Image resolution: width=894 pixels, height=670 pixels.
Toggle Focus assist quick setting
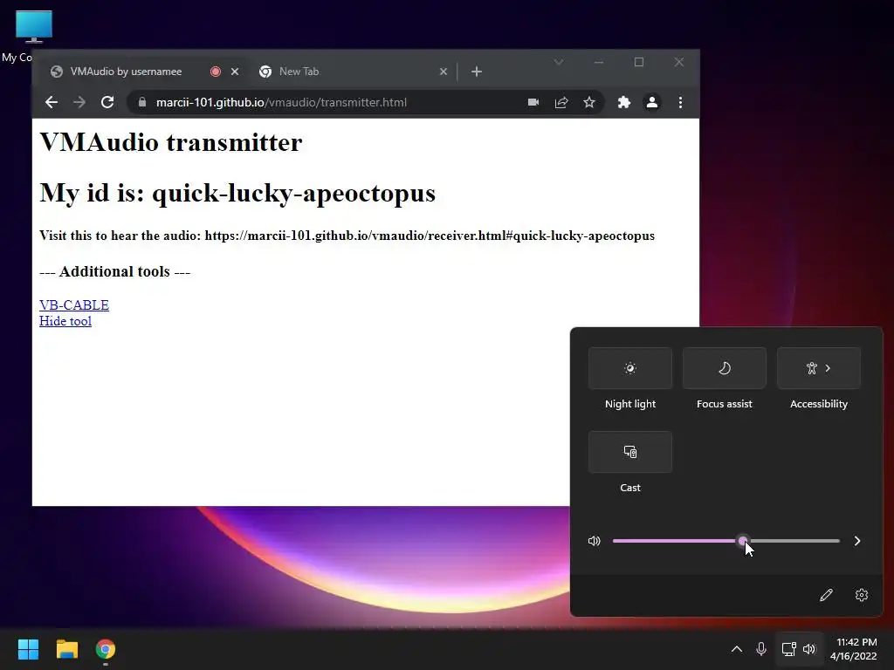(724, 368)
